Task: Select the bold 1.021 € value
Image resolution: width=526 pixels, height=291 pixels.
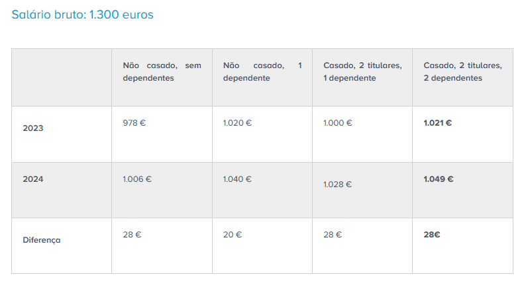Action: point(437,123)
